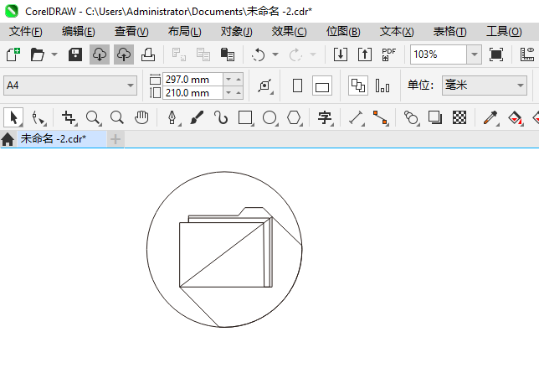This screenshot has height=389, width=539.
Task: Select the Connector tool
Action: (x=381, y=117)
